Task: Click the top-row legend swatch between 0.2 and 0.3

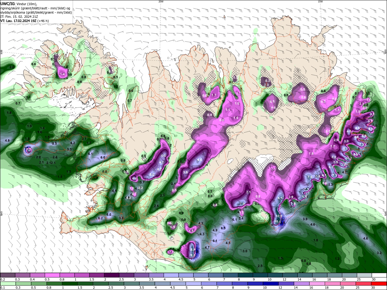Action: (7, 275)
